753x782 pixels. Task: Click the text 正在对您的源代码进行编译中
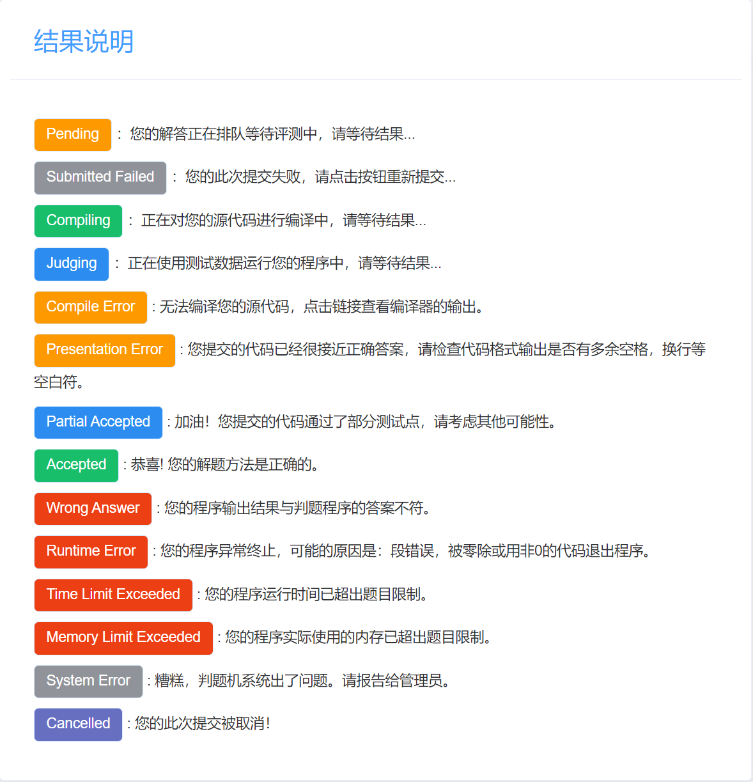(x=235, y=221)
